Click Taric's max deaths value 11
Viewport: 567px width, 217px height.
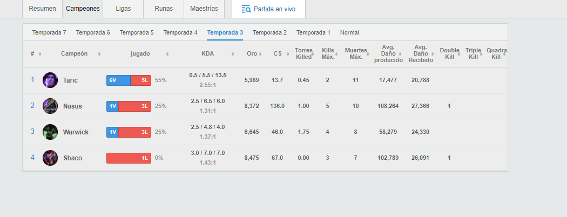point(355,80)
